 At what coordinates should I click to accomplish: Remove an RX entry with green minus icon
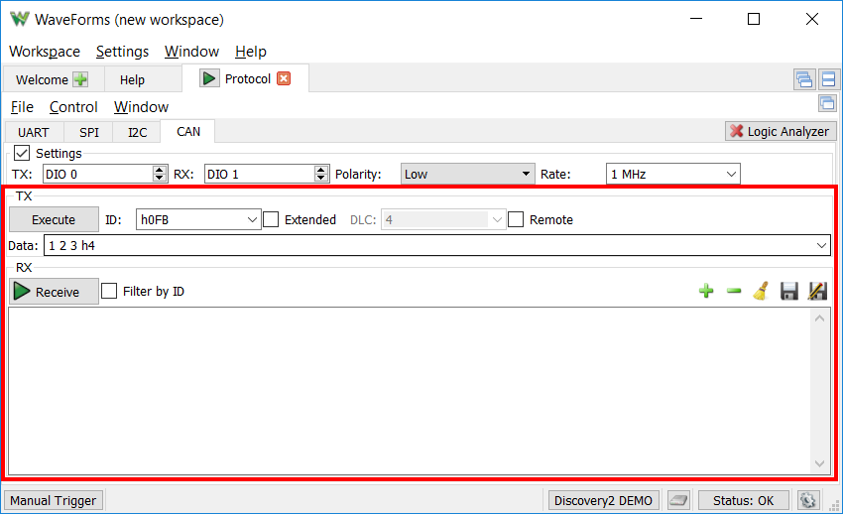[x=733, y=291]
